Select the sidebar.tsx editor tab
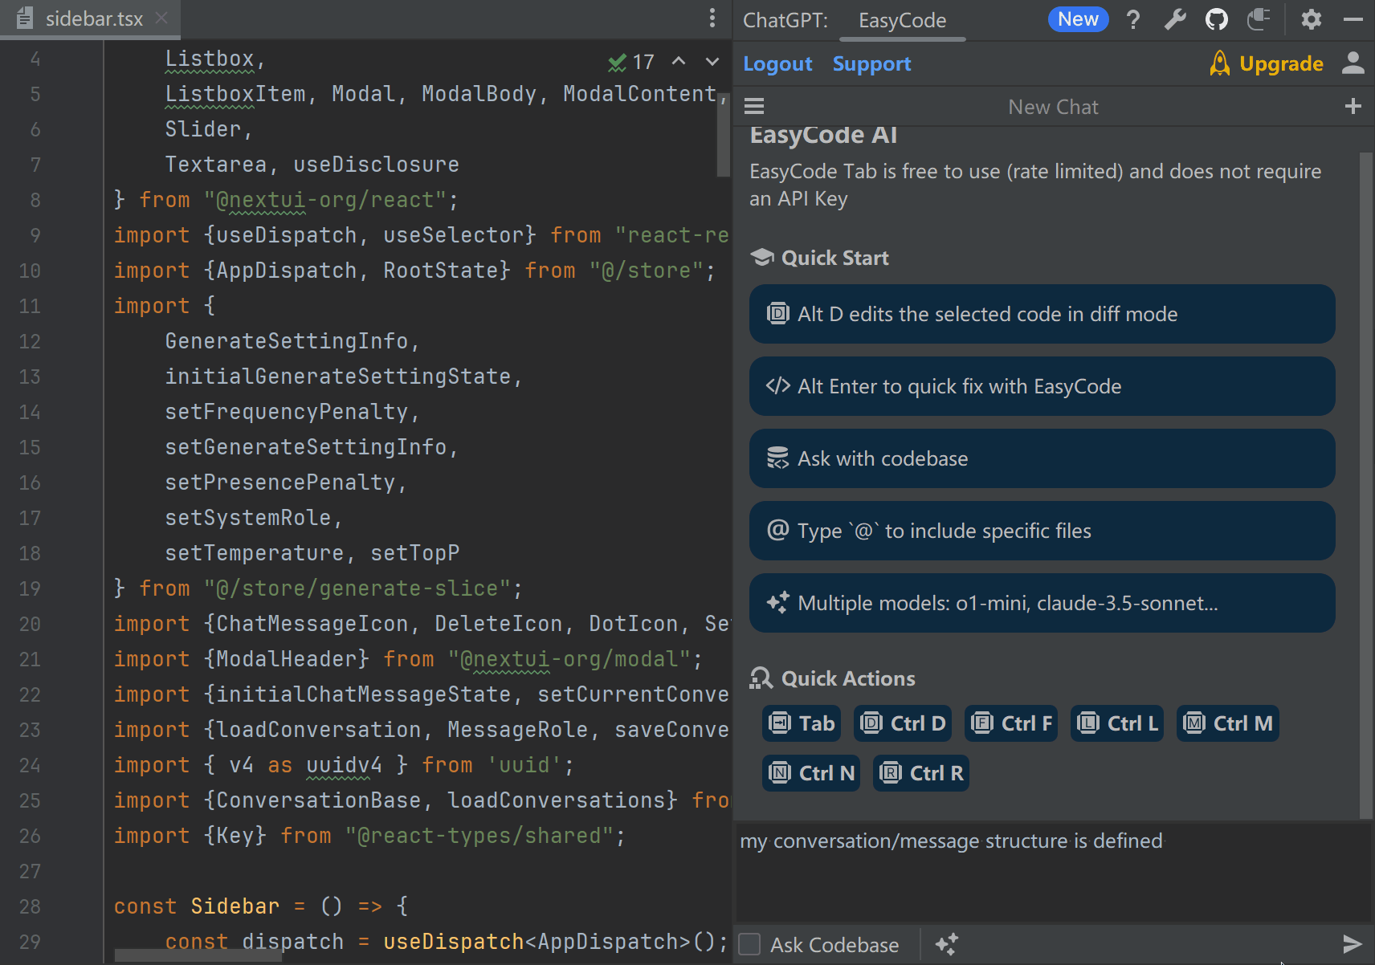 [x=93, y=19]
